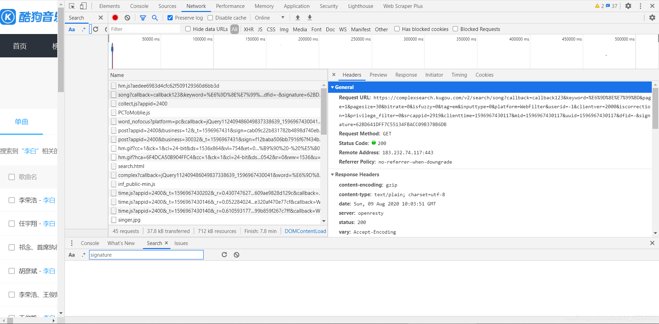The image size is (659, 324).
Task: Enable Has blocked cookies filter
Action: point(397,29)
